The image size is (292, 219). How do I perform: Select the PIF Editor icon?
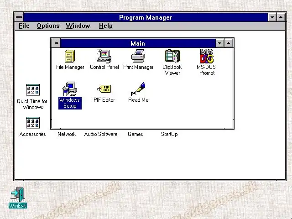(x=104, y=89)
